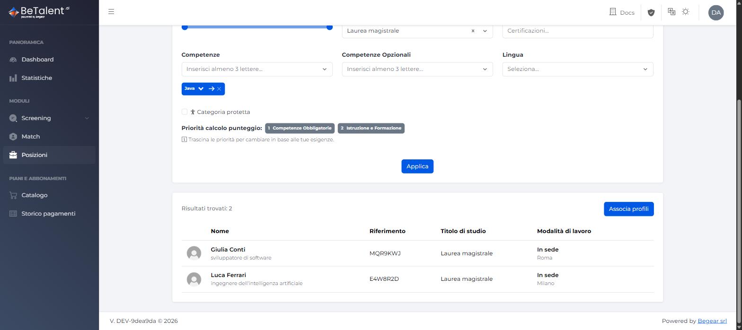This screenshot has width=742, height=330.
Task: Click Luca Ferrari's avatar icon
Action: [x=194, y=279]
